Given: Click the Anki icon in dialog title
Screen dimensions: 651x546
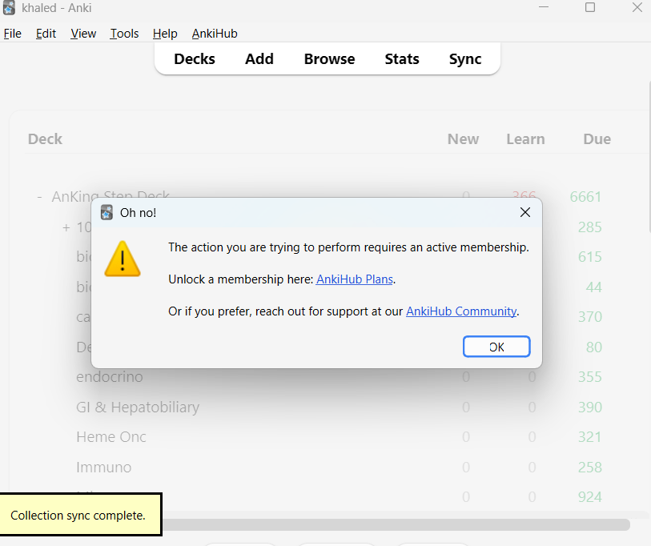Looking at the screenshot, I should (x=106, y=212).
